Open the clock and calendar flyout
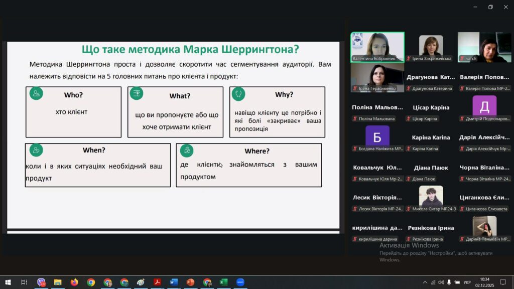Screen dimensions: 514x289 [484, 282]
